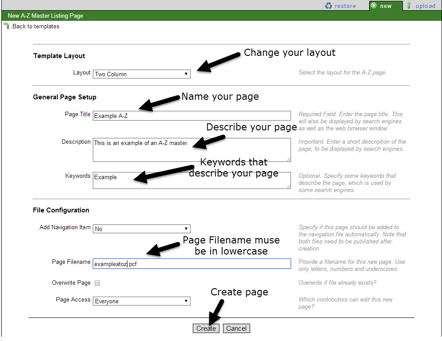
Task: Click the green upload arrow icon
Action: coord(409,5)
